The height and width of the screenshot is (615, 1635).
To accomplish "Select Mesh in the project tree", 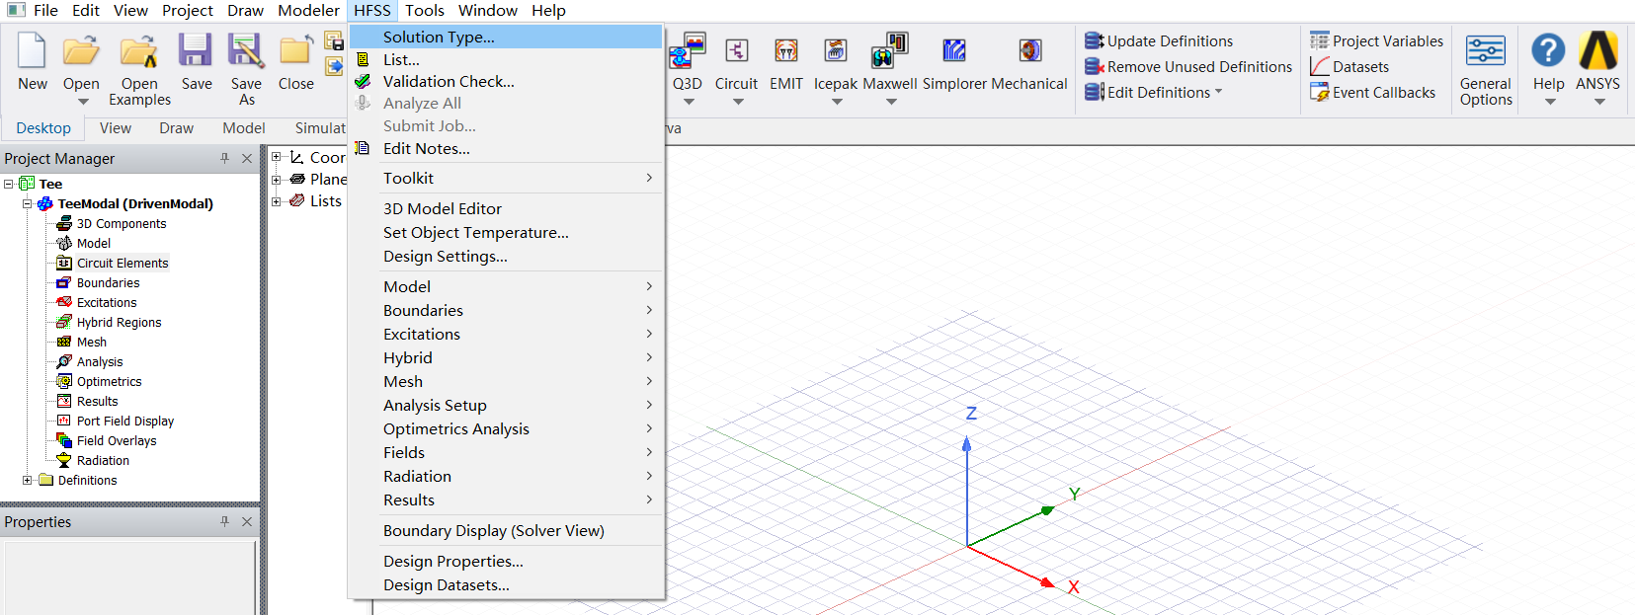I will tap(92, 342).
